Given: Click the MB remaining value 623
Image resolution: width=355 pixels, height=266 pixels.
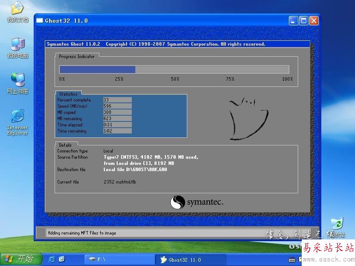Looking at the screenshot, I should [118, 118].
